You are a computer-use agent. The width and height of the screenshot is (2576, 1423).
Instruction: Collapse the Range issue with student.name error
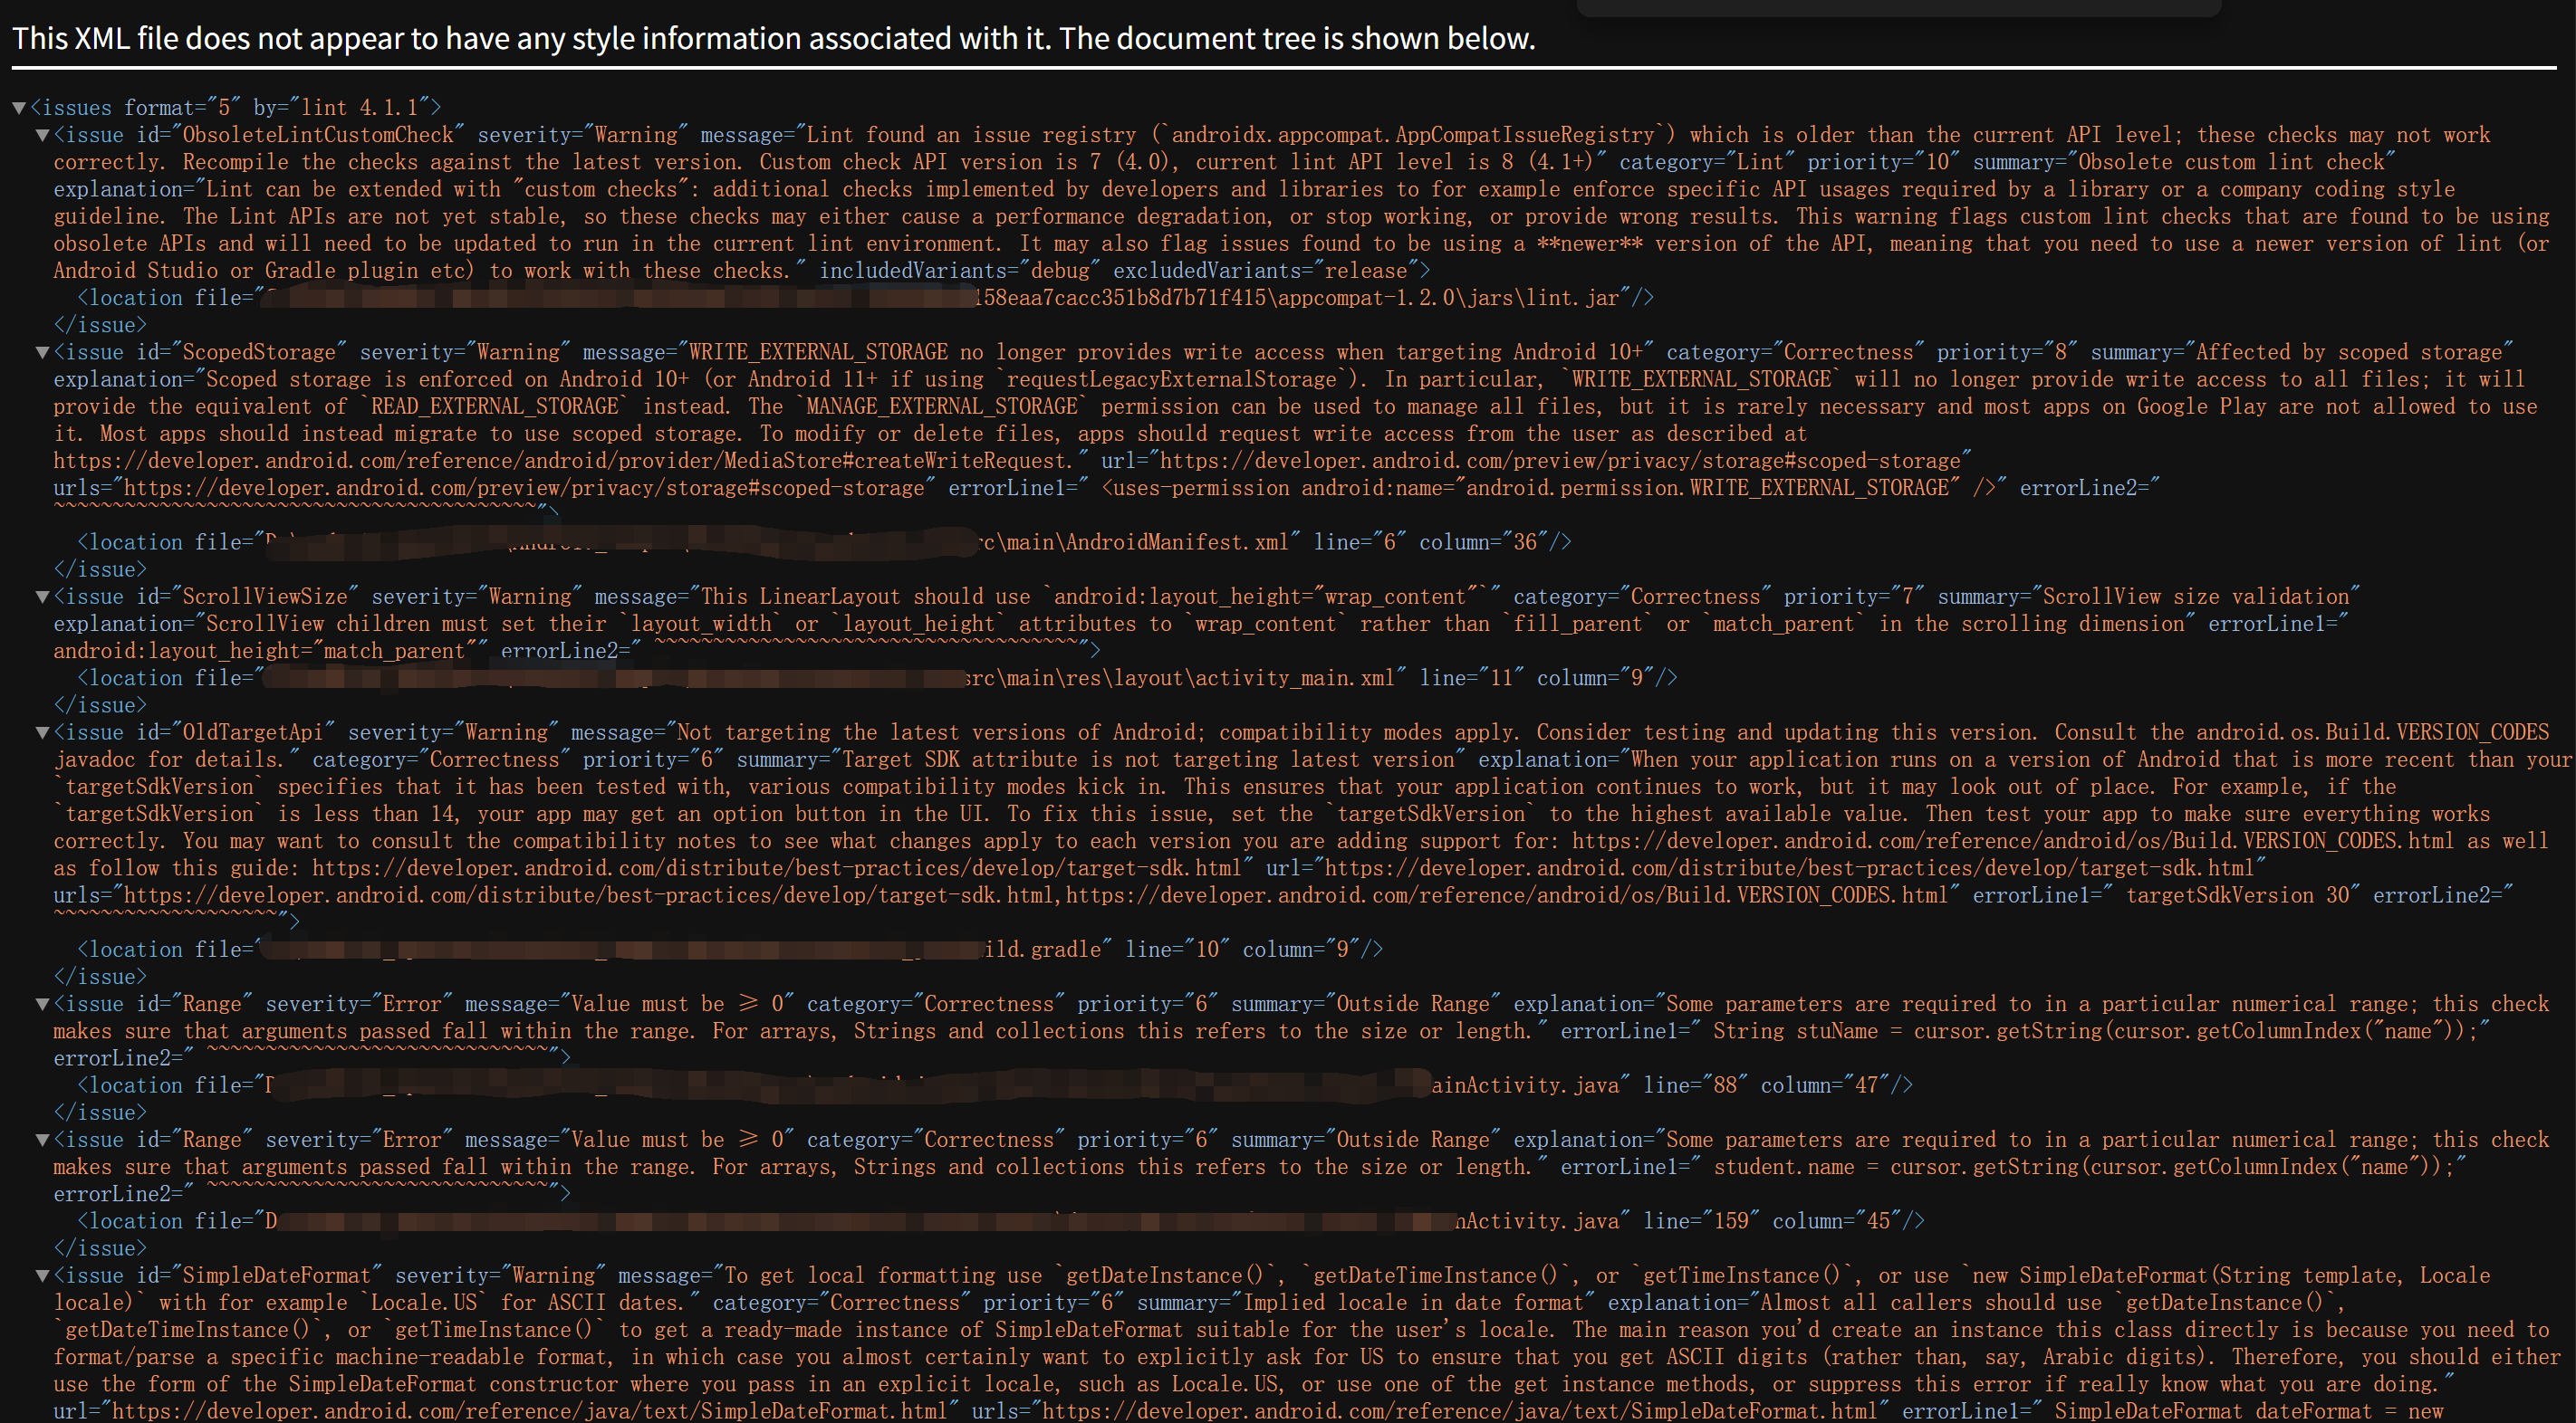coord(42,1141)
